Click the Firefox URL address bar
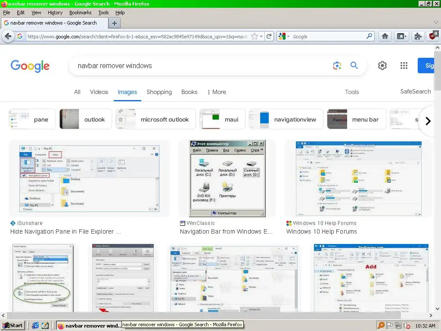The height and width of the screenshot is (331, 441). [x=137, y=36]
